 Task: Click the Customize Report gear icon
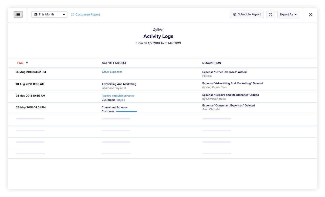point(73,15)
